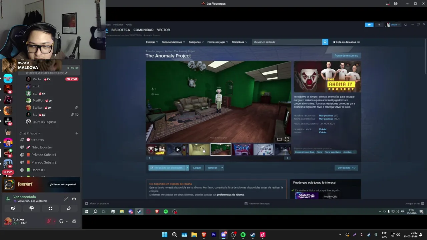Click the Seguir button
This screenshot has width=427, height=240.
[x=197, y=168]
